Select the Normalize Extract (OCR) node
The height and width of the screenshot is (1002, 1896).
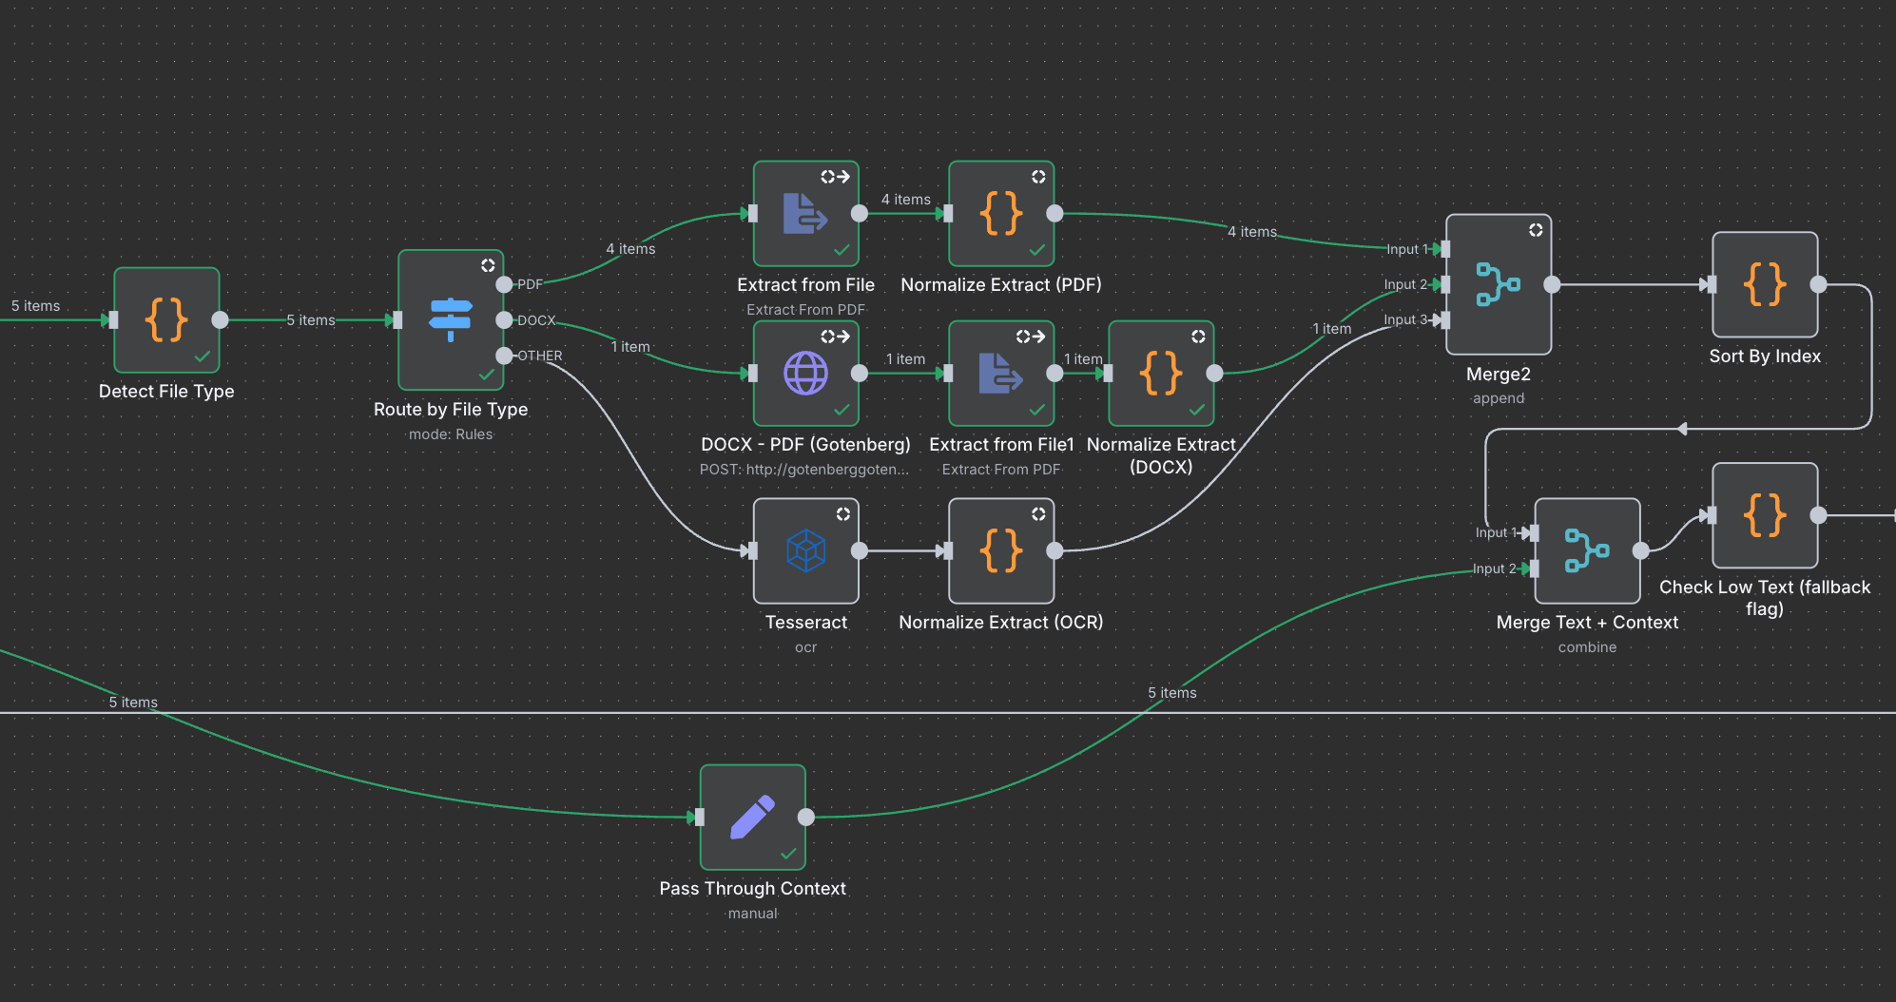pos(1001,550)
